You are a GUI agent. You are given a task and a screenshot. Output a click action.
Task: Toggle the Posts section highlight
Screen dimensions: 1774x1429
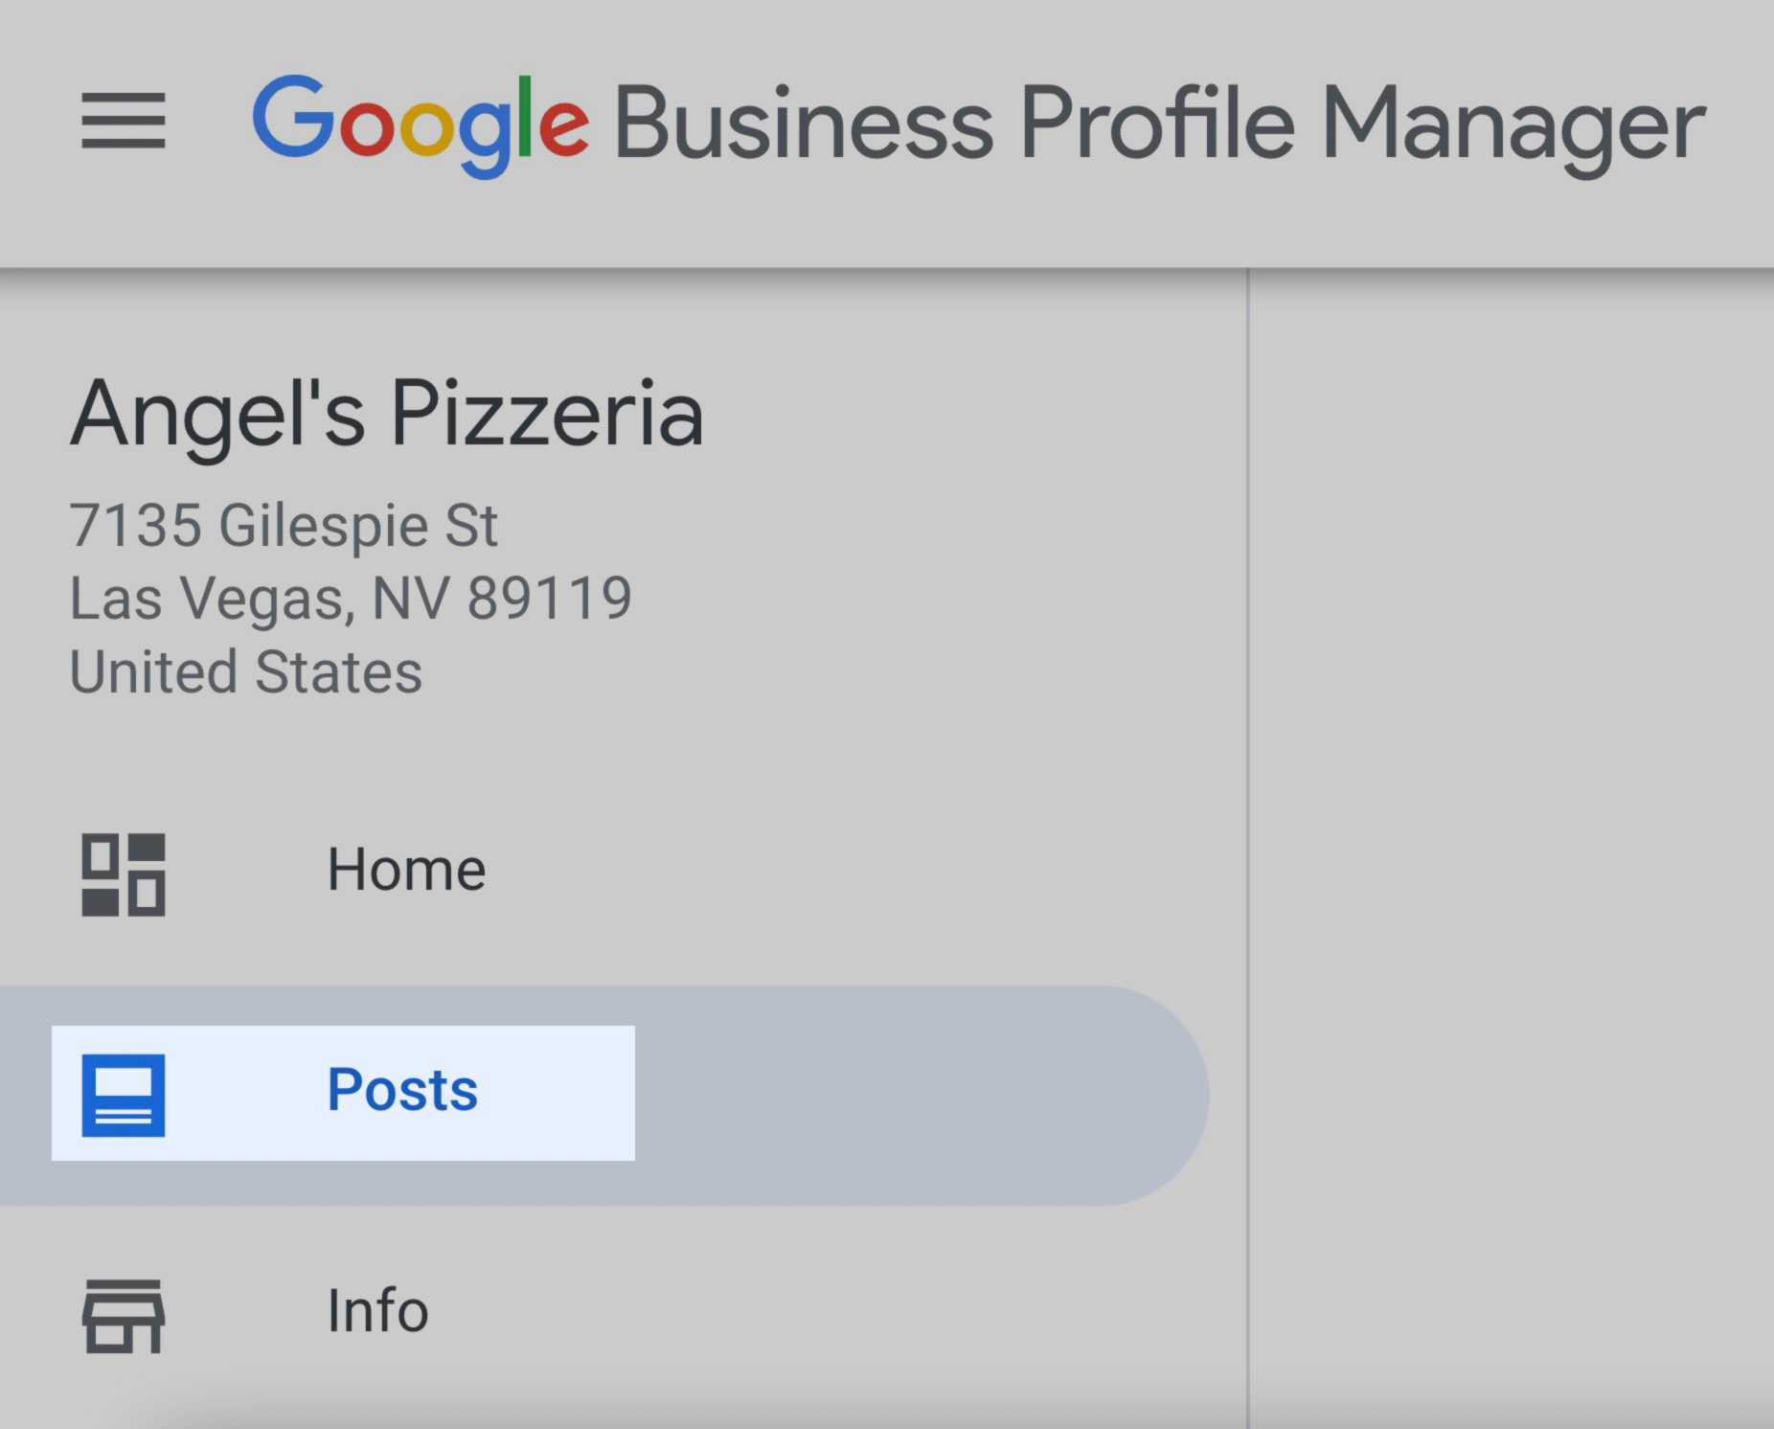401,1090
